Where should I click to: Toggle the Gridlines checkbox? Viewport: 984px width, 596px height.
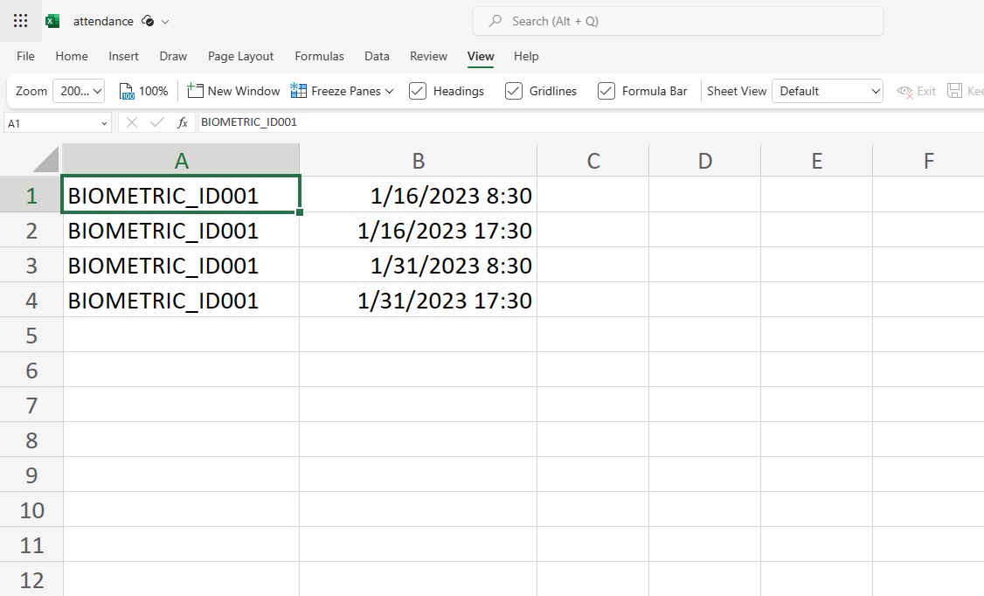pyautogui.click(x=513, y=91)
